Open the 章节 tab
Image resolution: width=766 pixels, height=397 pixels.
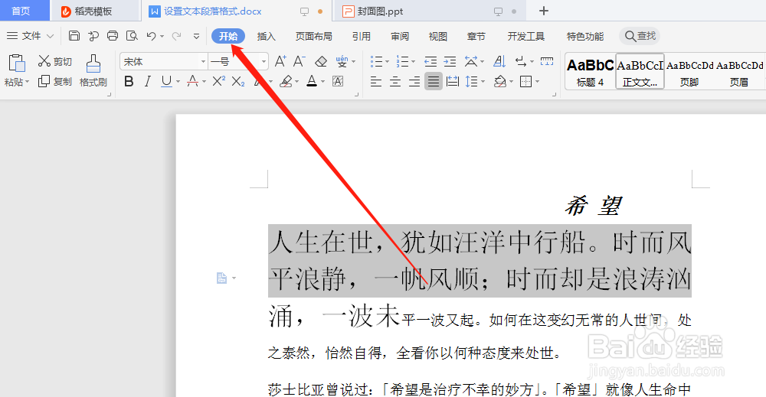tap(476, 36)
